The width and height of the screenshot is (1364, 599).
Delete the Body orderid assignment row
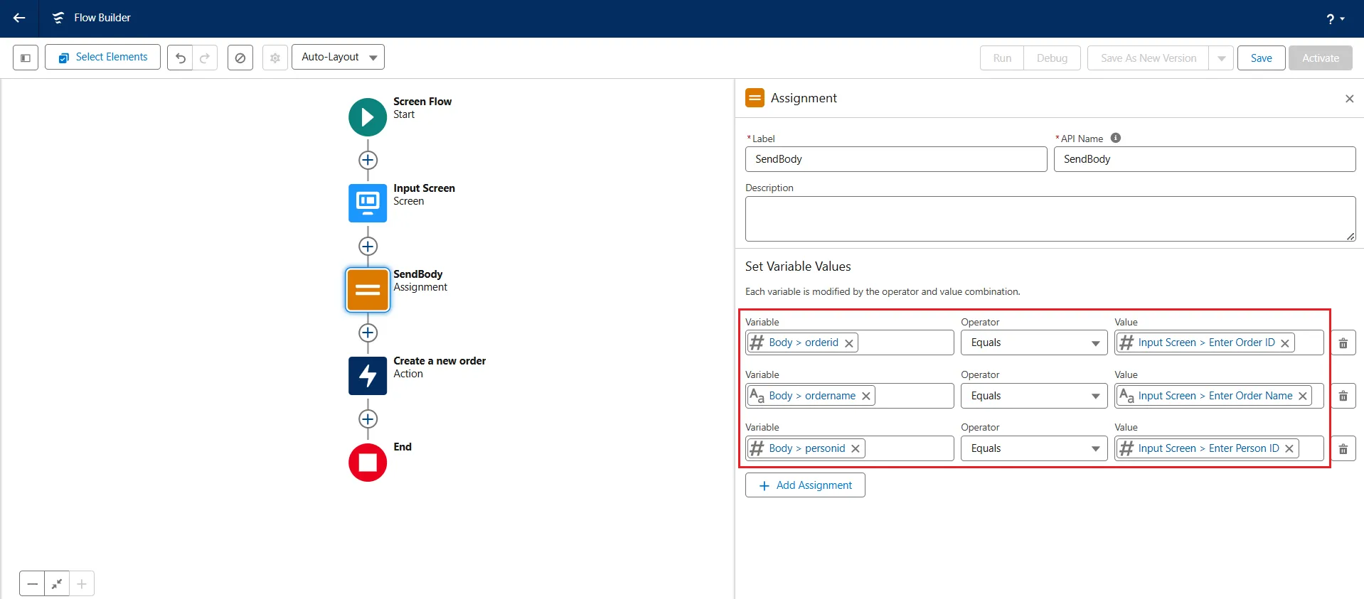(1343, 343)
